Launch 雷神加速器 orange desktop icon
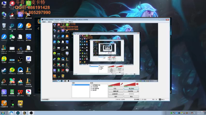Viewport: 206px width, 115px height. [x=28, y=27]
